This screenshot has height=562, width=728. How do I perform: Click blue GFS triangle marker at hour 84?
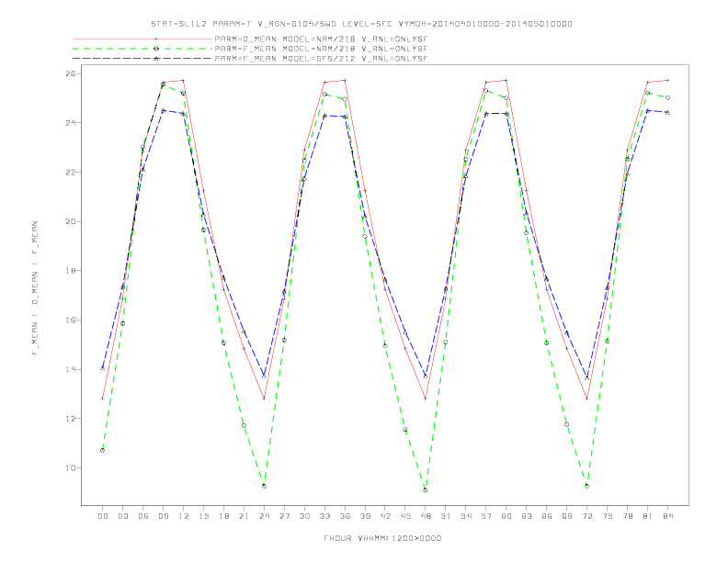pyautogui.click(x=667, y=112)
